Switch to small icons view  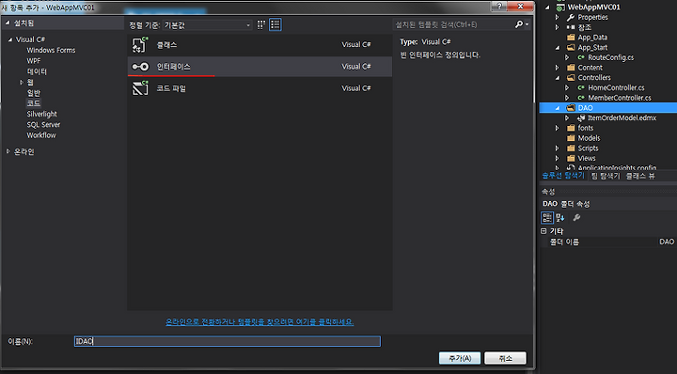pos(261,24)
